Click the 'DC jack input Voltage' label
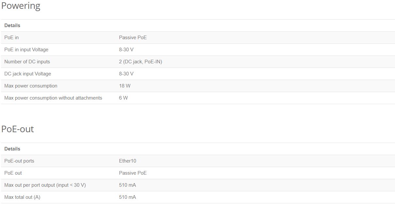 (28, 74)
